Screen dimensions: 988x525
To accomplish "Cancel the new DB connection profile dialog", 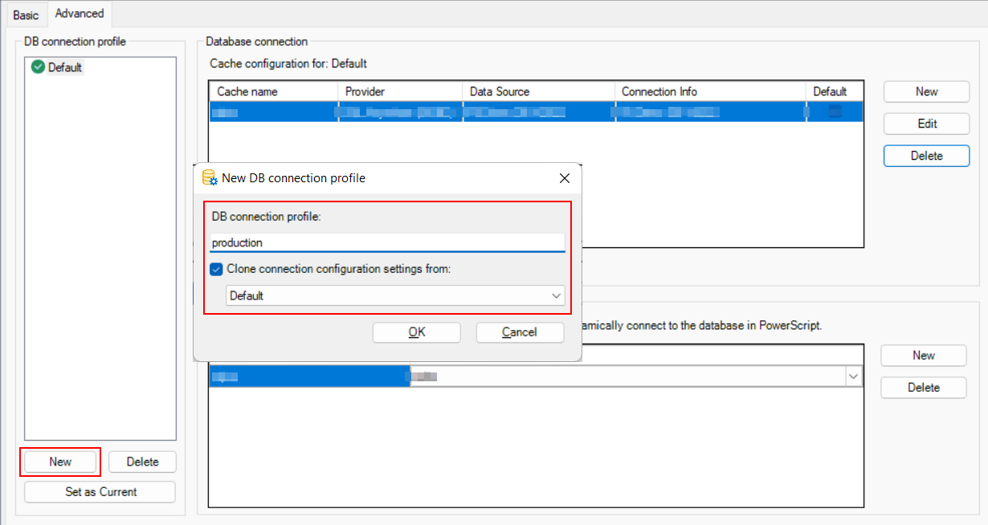I will [519, 332].
